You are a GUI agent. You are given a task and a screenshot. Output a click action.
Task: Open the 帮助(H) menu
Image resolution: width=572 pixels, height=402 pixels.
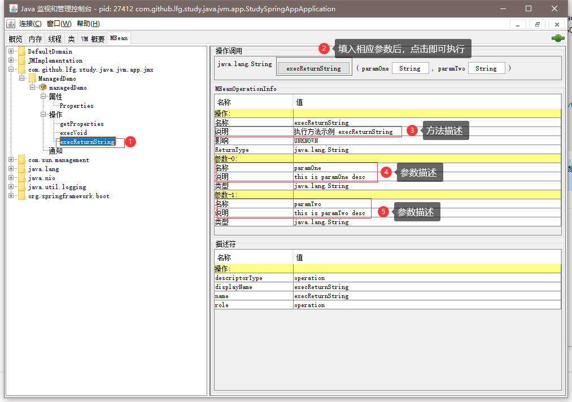pos(88,24)
